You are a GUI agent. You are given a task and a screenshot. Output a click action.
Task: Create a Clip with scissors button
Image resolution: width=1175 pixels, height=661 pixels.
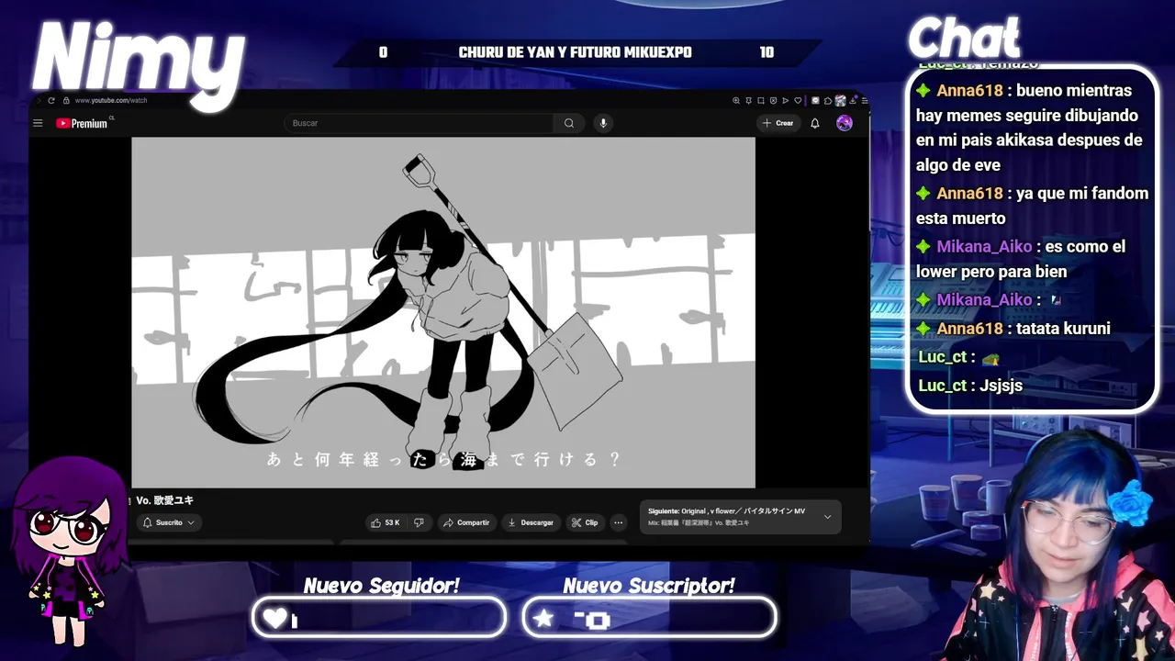tap(585, 522)
